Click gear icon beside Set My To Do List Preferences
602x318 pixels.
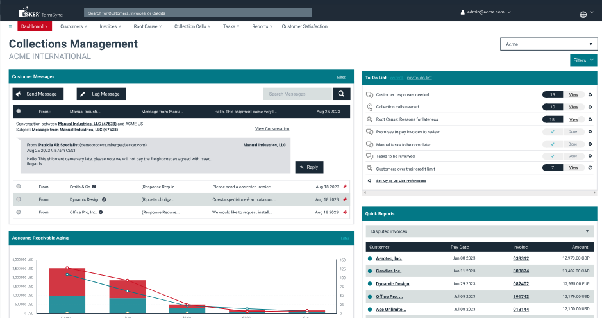[369, 181]
